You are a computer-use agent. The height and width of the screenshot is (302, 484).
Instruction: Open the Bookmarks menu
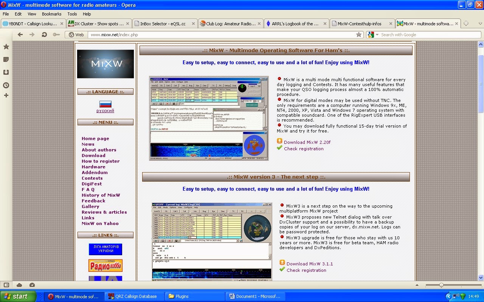(x=51, y=14)
